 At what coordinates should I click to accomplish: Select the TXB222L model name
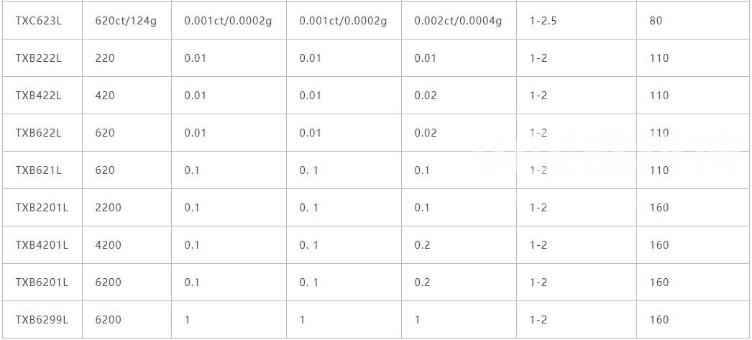39,58
